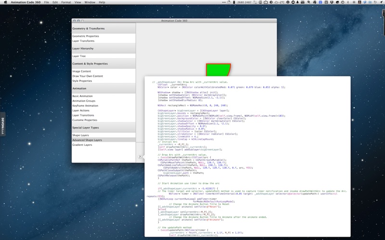Select Gradient Layers in sidebar
Image resolution: width=385 pixels, height=240 pixels.
[x=103, y=145]
